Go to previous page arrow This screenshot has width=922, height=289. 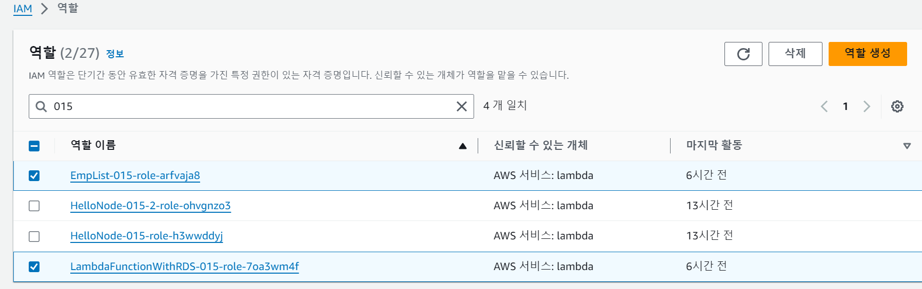(824, 106)
